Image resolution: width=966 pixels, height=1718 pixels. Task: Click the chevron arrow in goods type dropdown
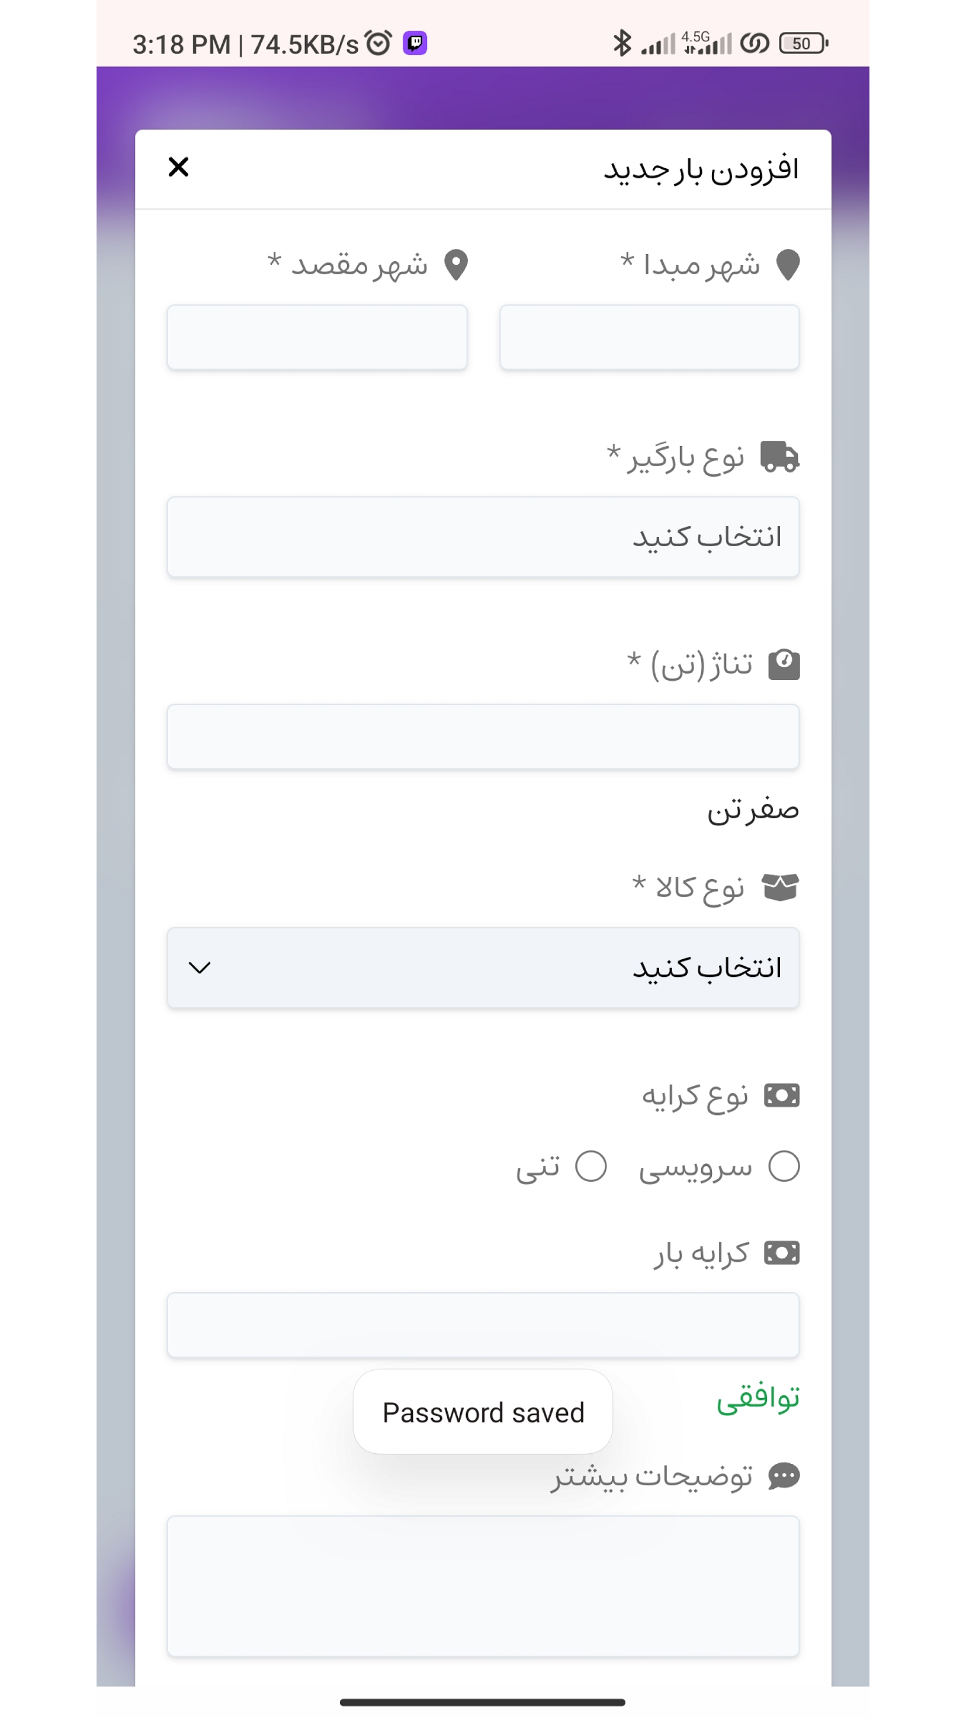200,968
